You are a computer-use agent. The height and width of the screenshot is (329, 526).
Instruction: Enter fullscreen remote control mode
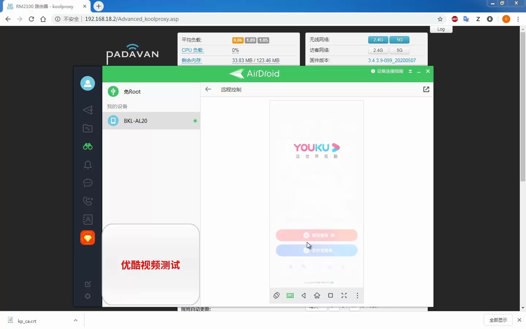[344, 295]
